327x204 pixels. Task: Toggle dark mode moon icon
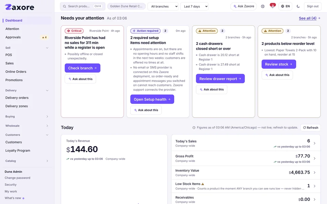pos(298,6)
